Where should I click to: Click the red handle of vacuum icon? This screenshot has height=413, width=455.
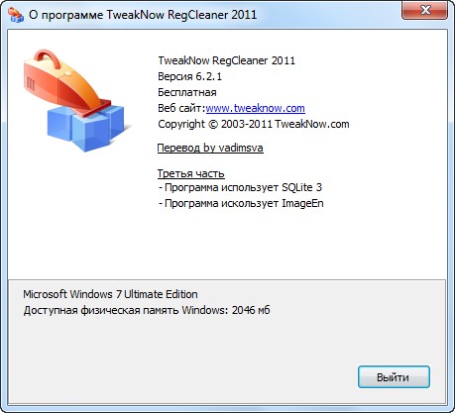coord(49,57)
